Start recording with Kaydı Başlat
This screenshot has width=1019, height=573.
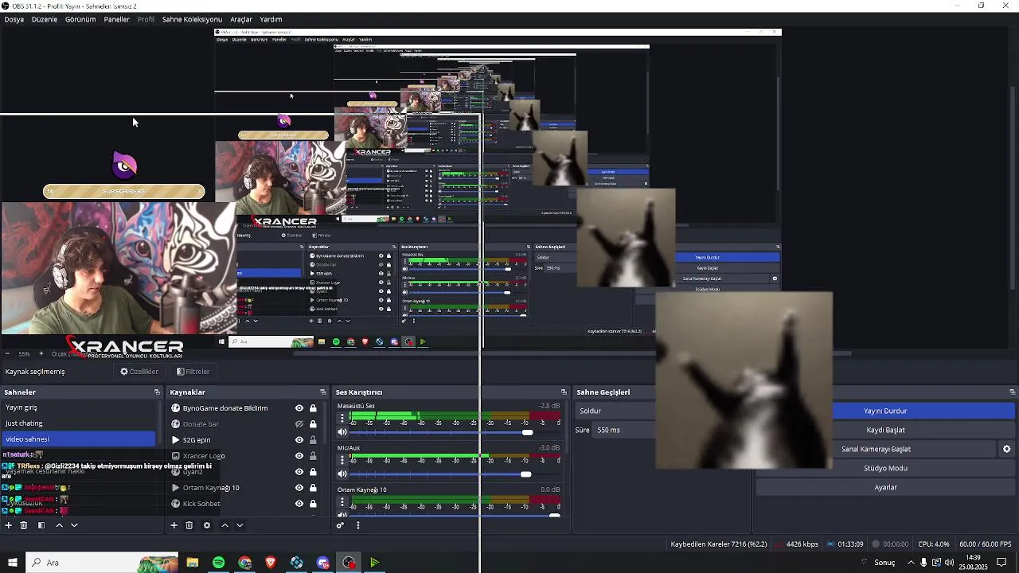coord(885,430)
